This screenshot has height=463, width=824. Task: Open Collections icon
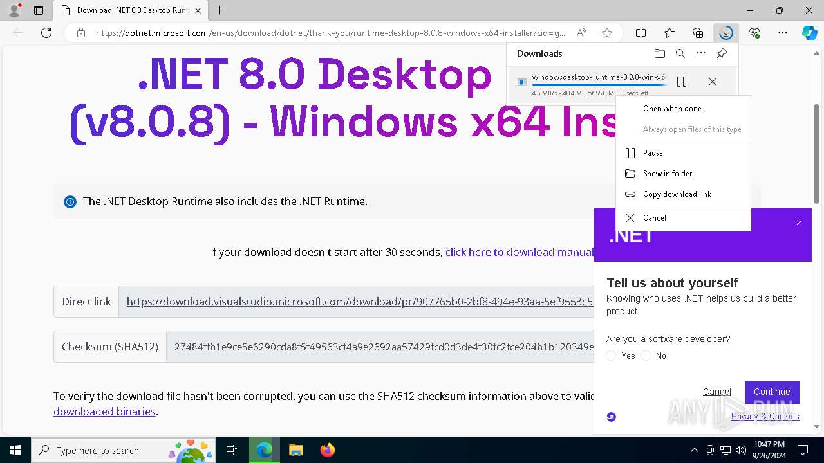(698, 33)
